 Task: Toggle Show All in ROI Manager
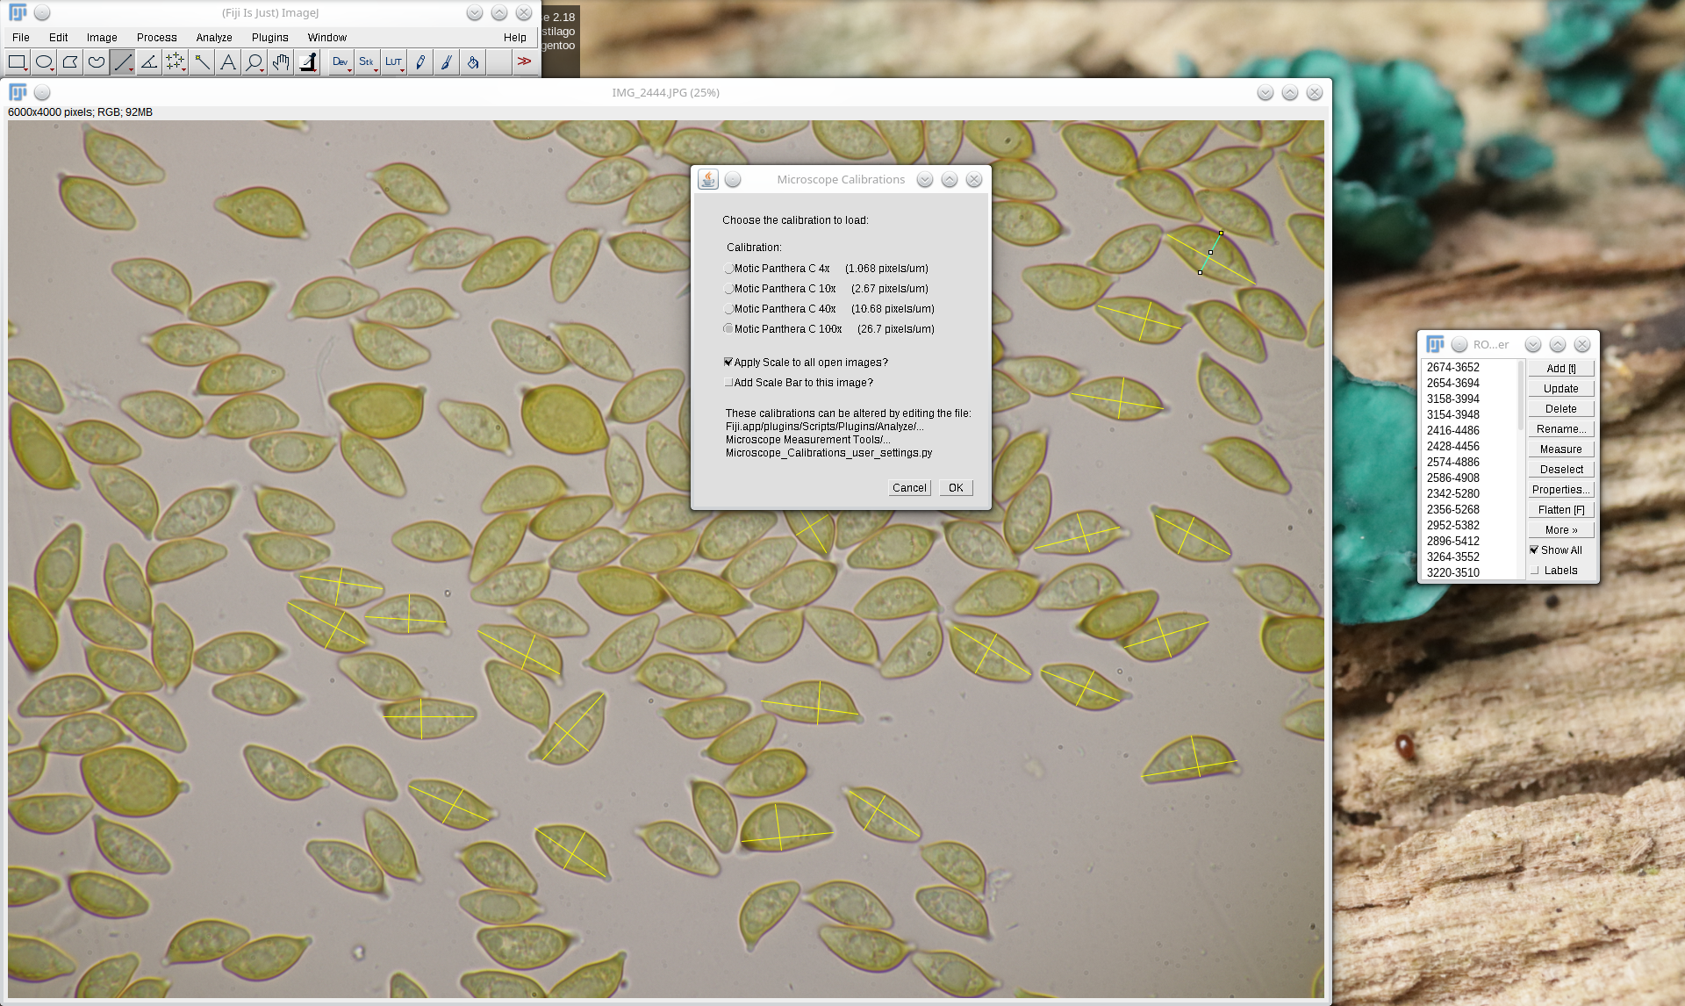(x=1534, y=550)
